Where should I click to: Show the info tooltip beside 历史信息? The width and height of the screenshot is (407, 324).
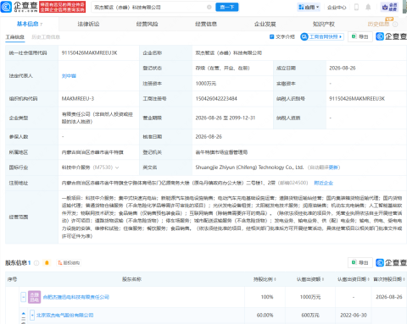tap(395, 25)
